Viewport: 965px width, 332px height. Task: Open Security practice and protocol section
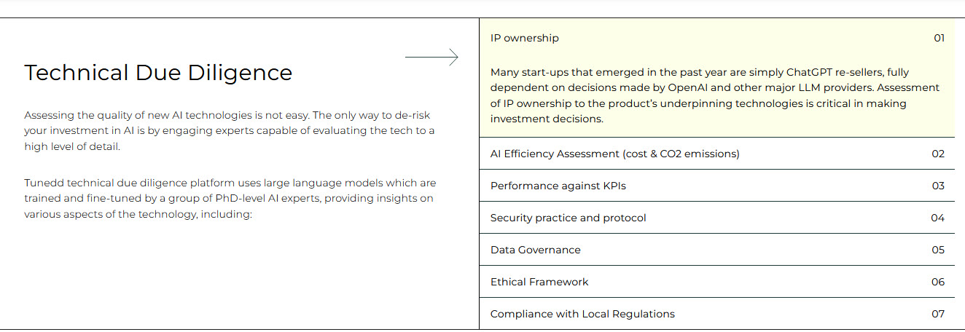tap(568, 218)
